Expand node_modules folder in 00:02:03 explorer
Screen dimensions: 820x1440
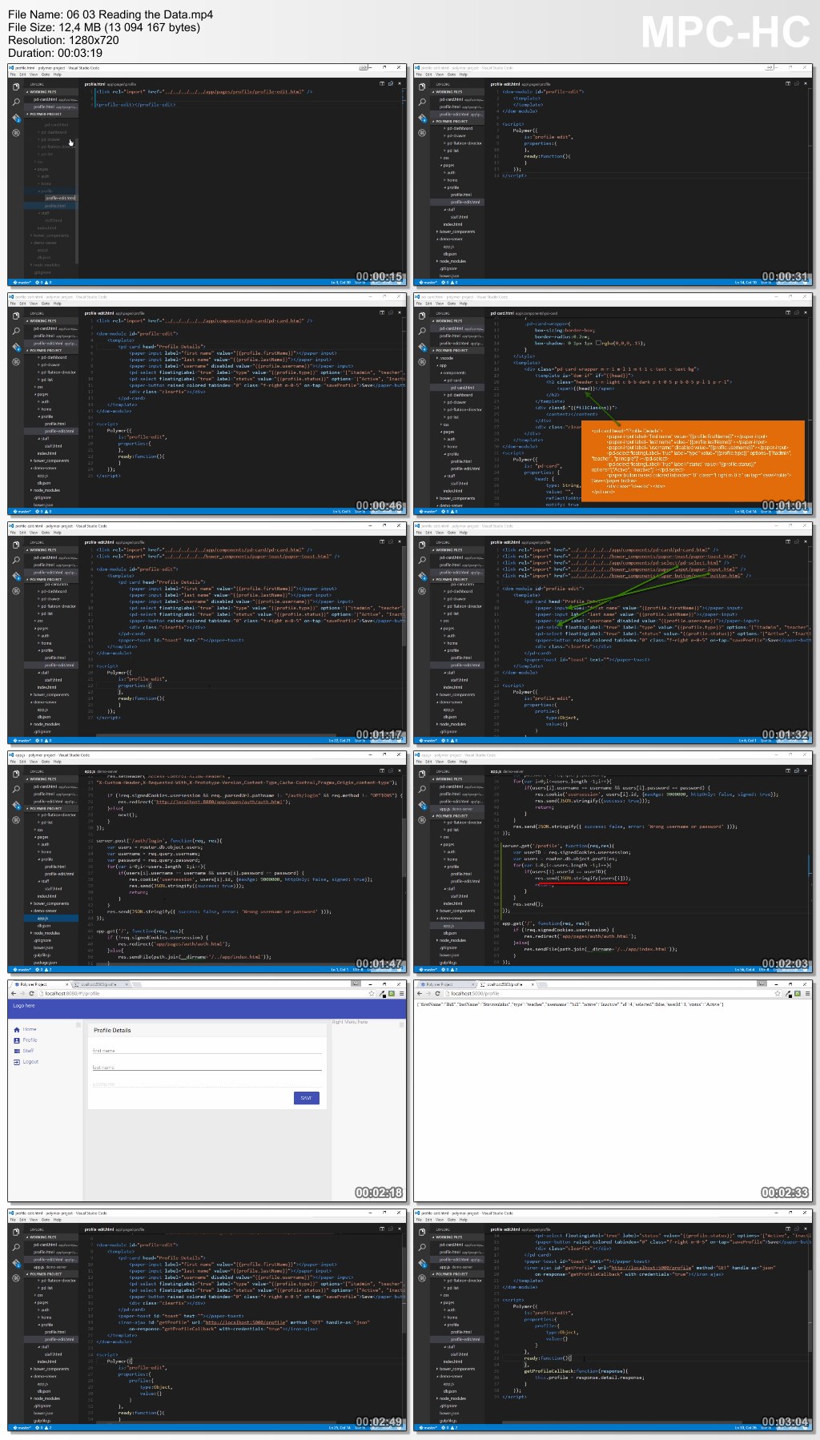point(451,940)
